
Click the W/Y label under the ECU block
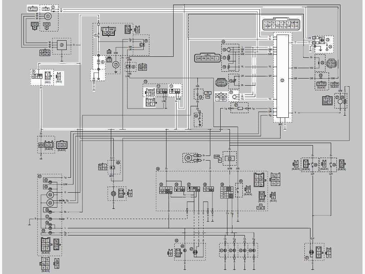(x=280, y=124)
